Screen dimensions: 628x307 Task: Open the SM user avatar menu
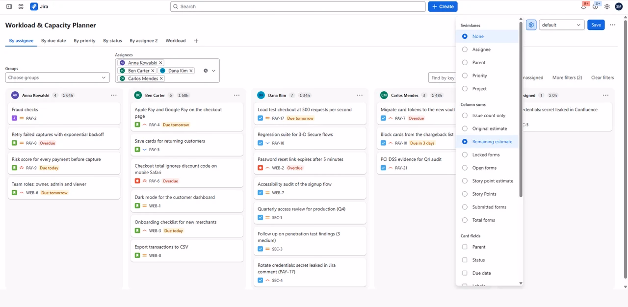618,6
